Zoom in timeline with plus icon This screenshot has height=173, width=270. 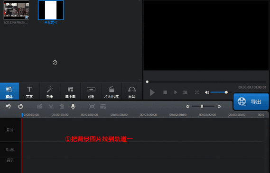[x=219, y=107]
